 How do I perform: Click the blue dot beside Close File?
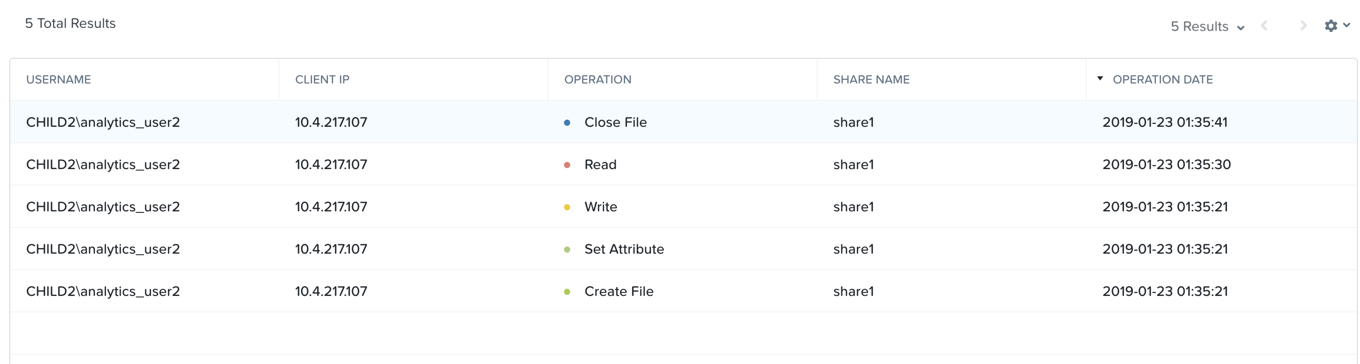pyautogui.click(x=567, y=122)
